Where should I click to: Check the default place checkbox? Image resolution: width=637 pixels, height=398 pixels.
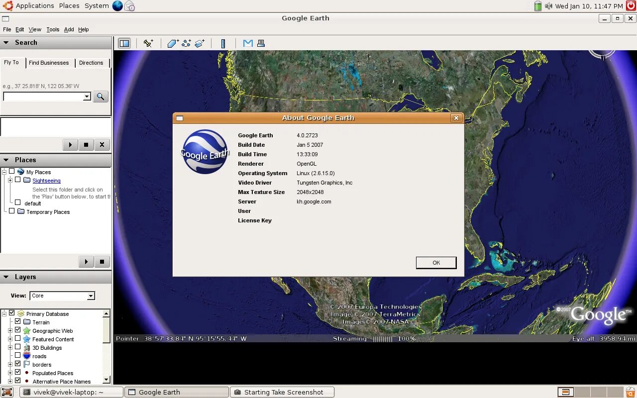click(18, 202)
